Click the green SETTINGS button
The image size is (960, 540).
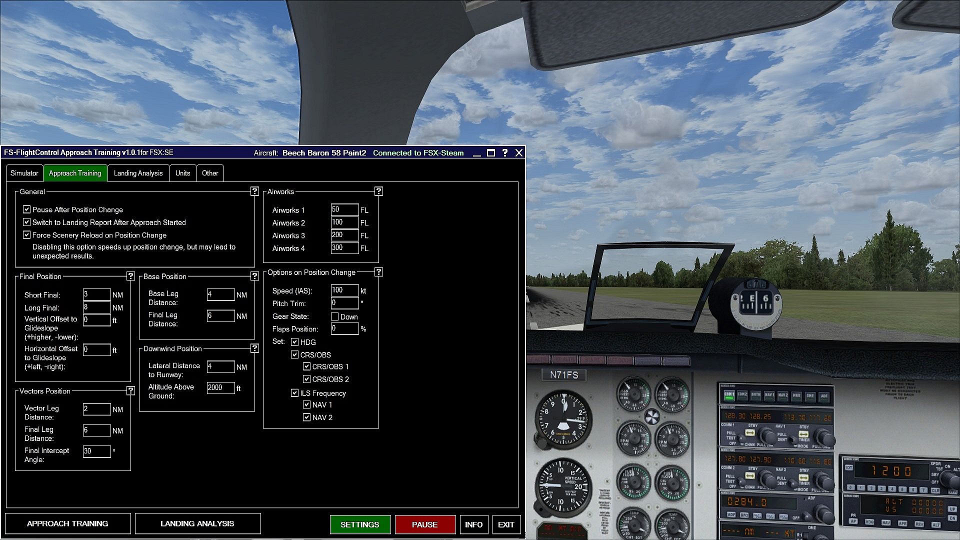pos(360,524)
